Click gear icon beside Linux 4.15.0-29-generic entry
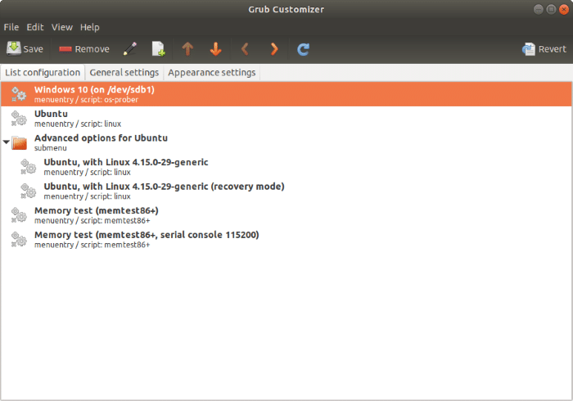The height and width of the screenshot is (401, 573). pyautogui.click(x=28, y=166)
